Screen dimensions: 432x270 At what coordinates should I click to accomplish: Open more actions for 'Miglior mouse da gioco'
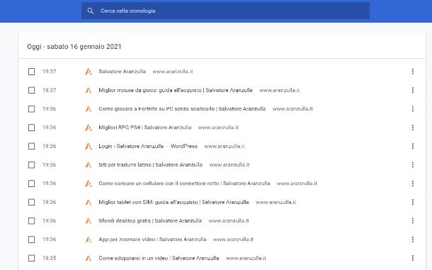click(x=412, y=90)
